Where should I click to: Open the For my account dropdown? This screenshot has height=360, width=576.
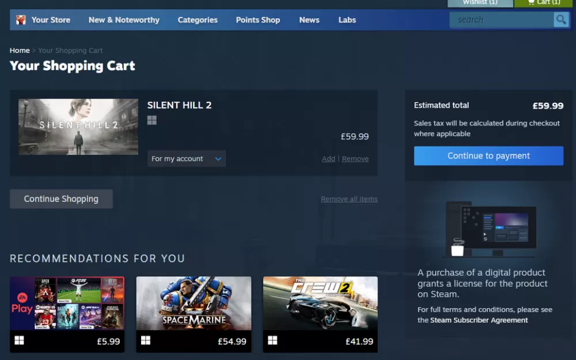187,159
